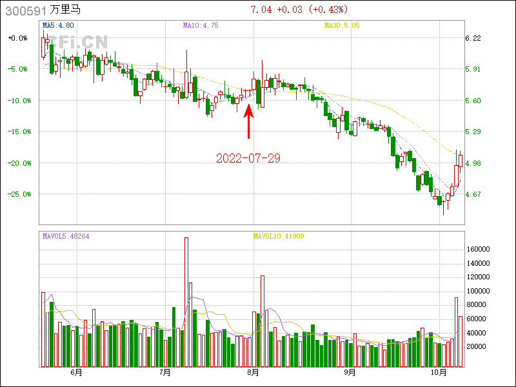516x387 pixels.
Task: Click the 6月 month label
Action: point(75,372)
